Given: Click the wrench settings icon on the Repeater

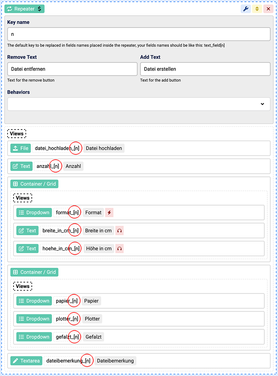Looking at the screenshot, I should click(x=246, y=9).
